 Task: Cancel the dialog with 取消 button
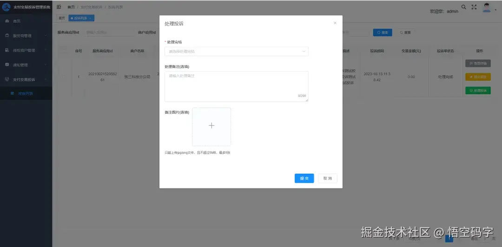pos(328,178)
